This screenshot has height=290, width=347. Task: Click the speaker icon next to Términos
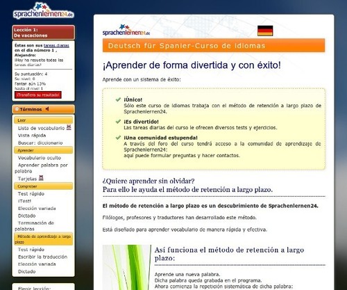[47, 108]
